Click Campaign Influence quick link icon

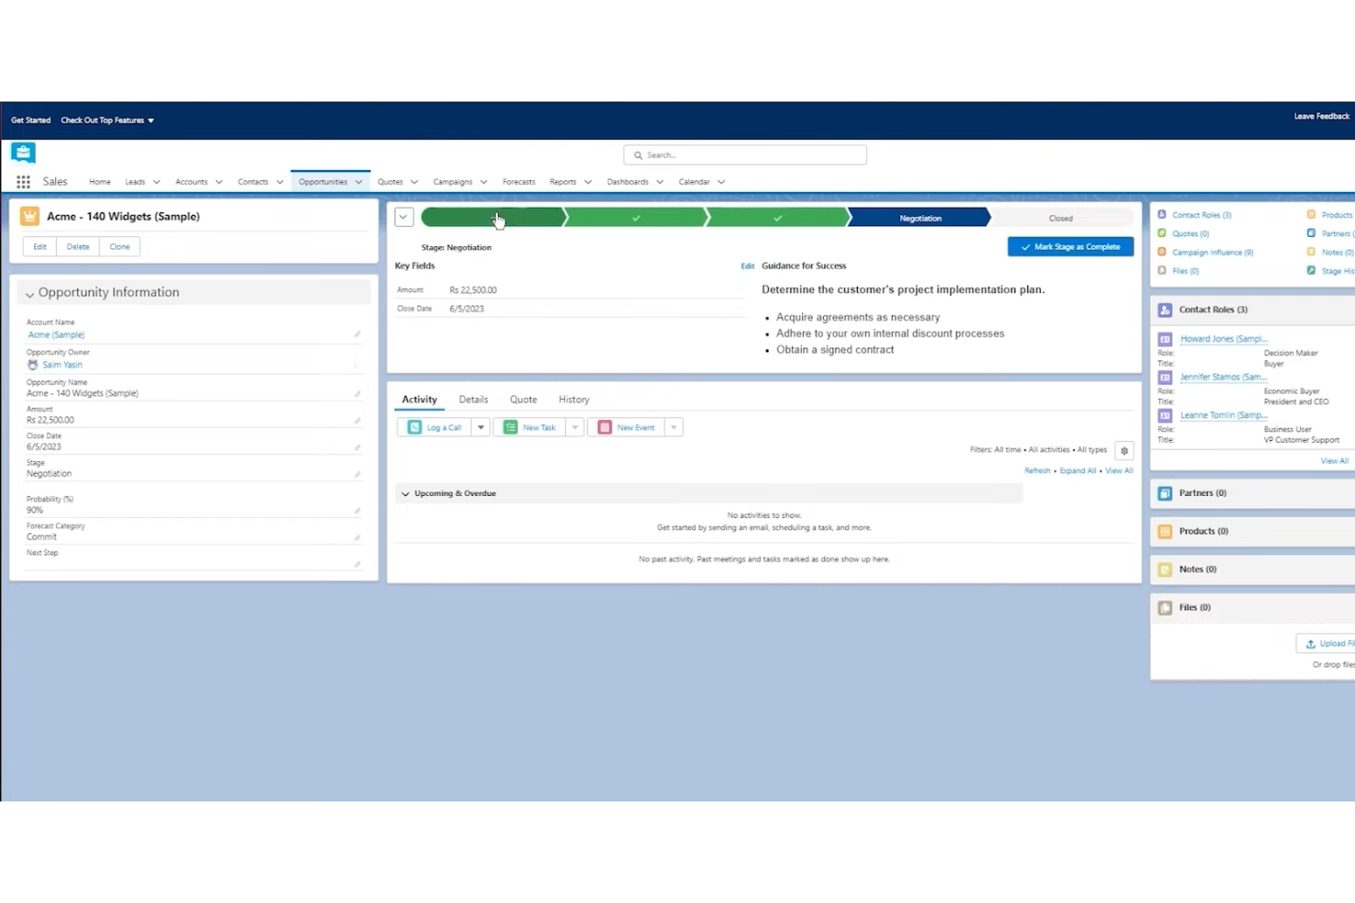point(1162,252)
